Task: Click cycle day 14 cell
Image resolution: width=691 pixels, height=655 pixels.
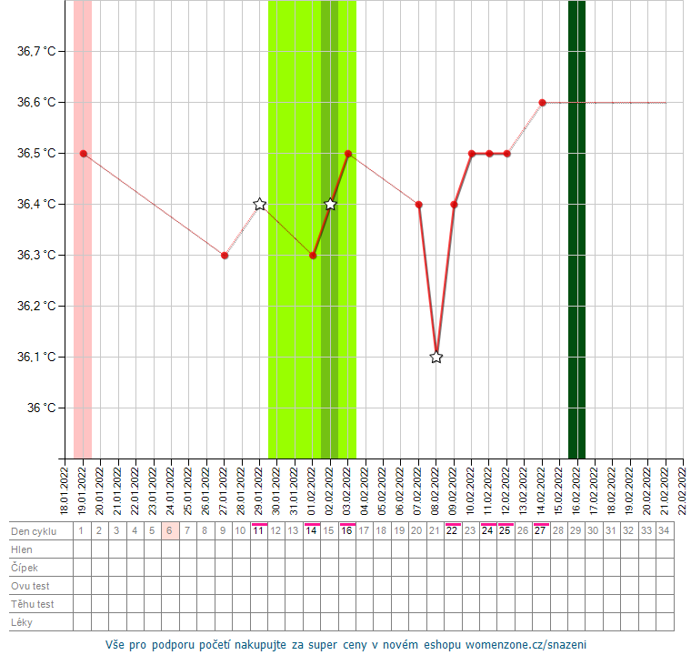Action: pyautogui.click(x=312, y=530)
